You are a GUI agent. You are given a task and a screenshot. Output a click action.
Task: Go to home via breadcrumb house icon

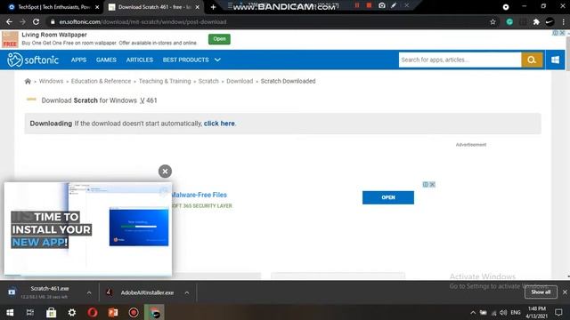pyautogui.click(x=28, y=81)
